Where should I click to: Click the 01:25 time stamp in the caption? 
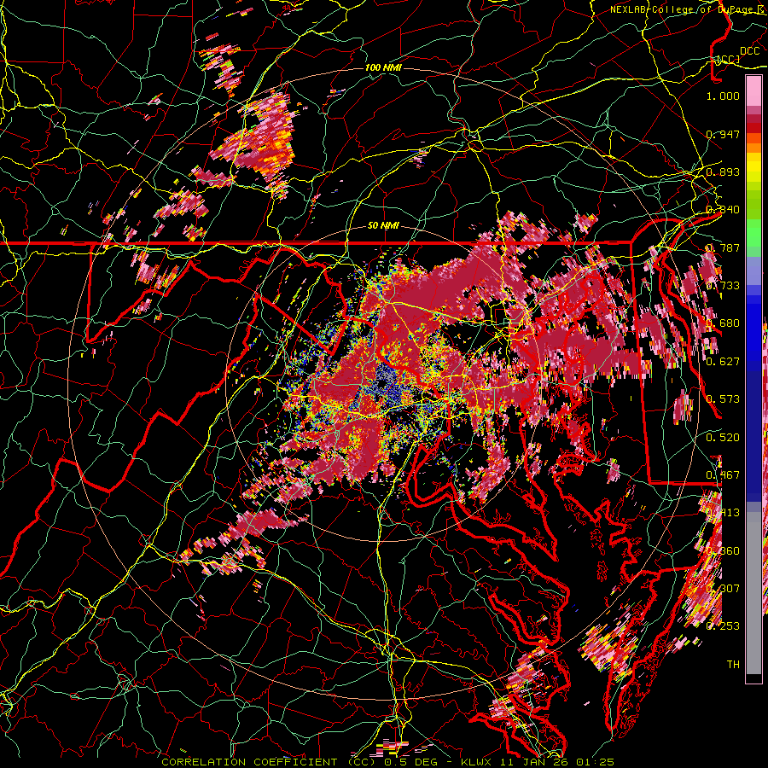click(596, 762)
